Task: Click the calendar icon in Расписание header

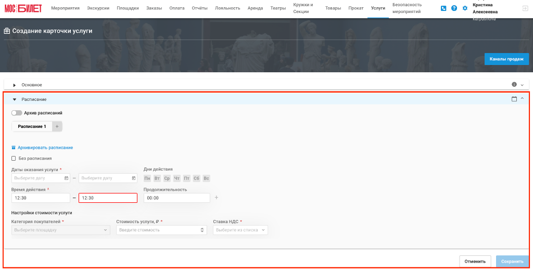Action: [514, 99]
